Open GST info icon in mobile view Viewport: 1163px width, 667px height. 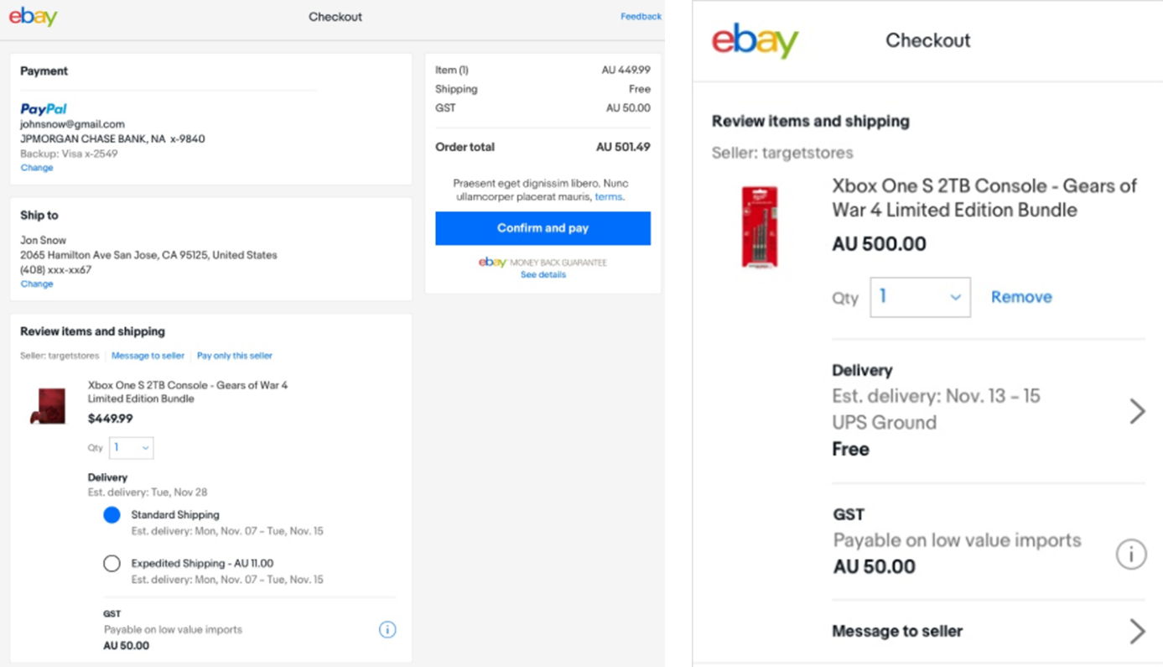1131,554
